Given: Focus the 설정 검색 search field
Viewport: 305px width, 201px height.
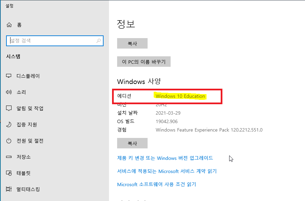Looking at the screenshot, I should pos(55,41).
